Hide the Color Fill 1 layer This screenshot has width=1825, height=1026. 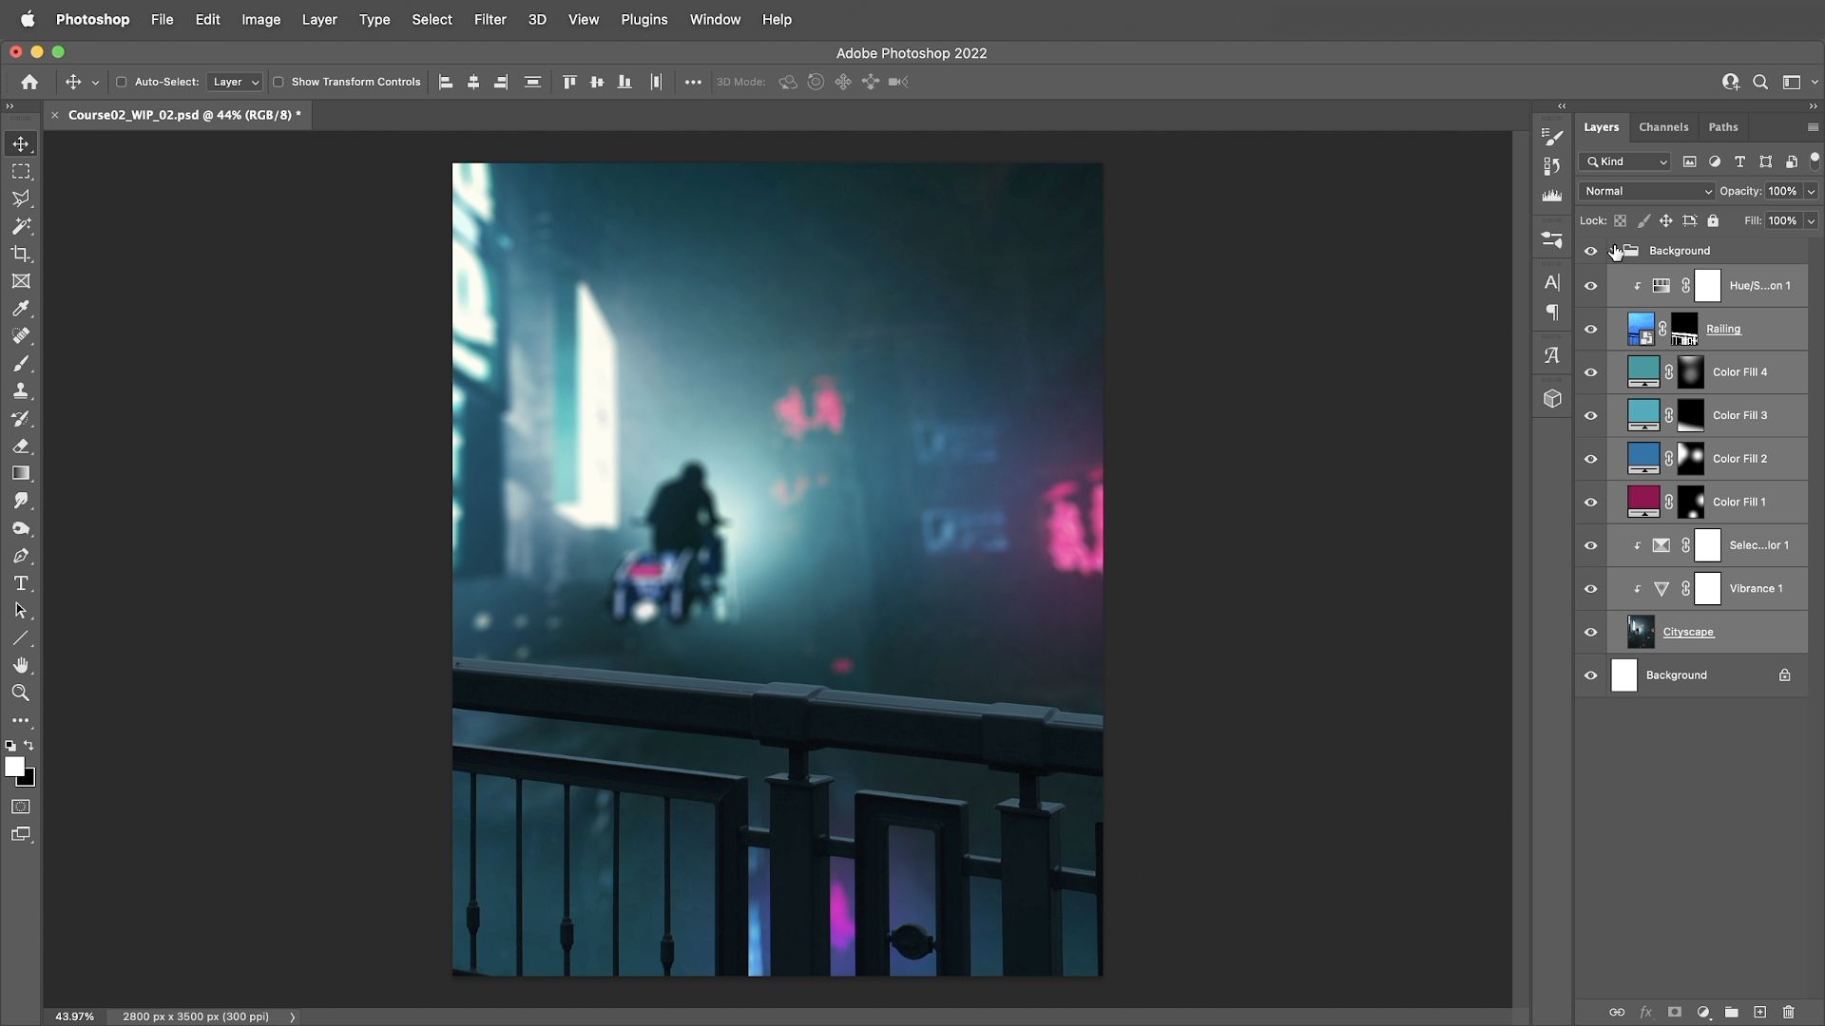[1590, 503]
